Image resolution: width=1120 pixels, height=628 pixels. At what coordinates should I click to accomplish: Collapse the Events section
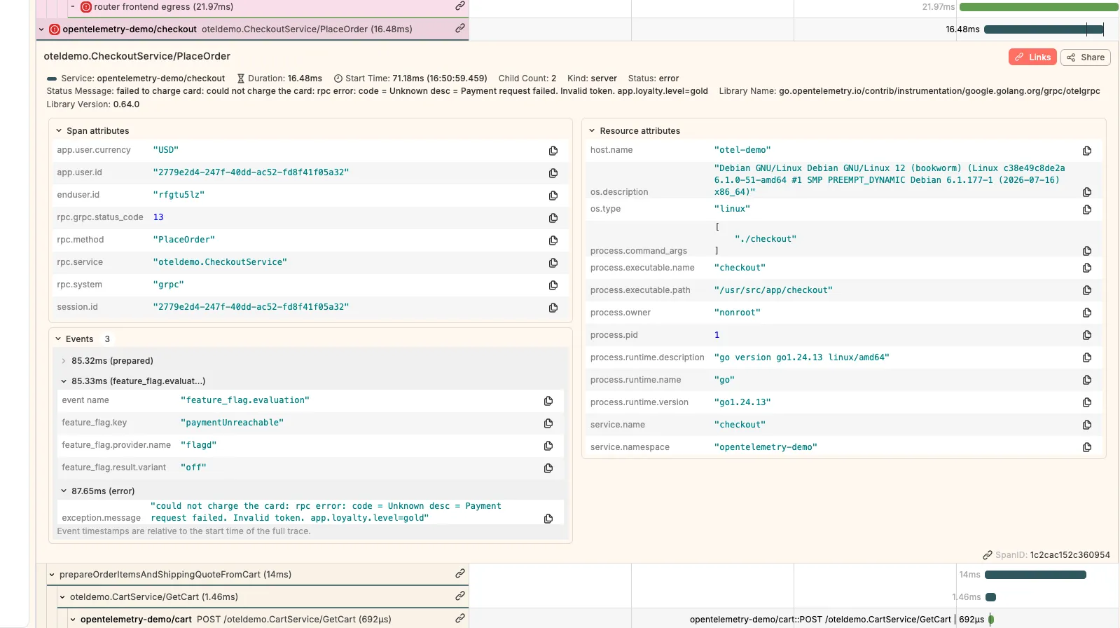coord(59,339)
